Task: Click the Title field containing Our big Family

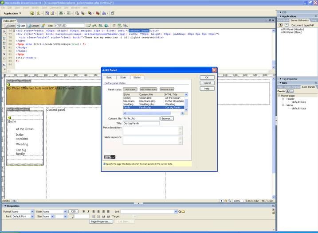Action: point(141,123)
